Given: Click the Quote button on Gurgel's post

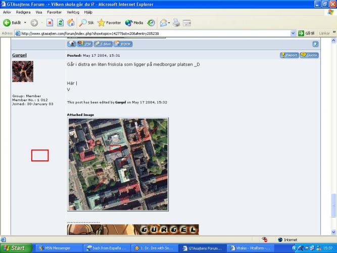Looking at the screenshot, I should 309,55.
